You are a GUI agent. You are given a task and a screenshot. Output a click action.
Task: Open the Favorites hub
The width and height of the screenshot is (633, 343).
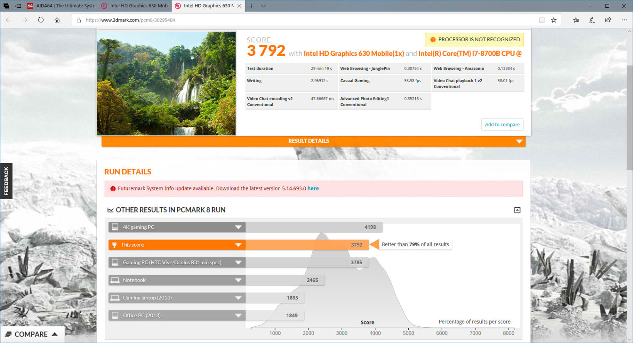click(x=576, y=20)
